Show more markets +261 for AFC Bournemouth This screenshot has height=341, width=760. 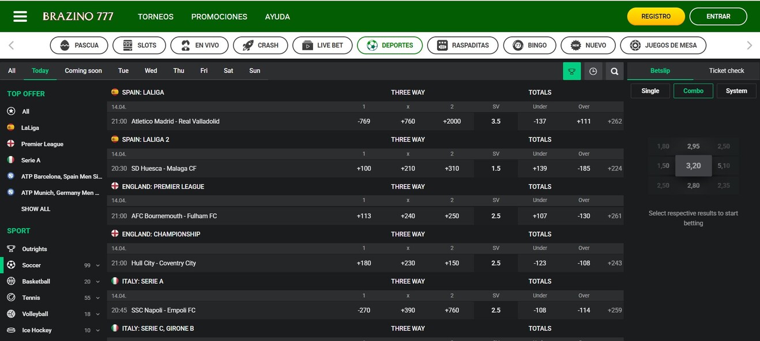[615, 216]
